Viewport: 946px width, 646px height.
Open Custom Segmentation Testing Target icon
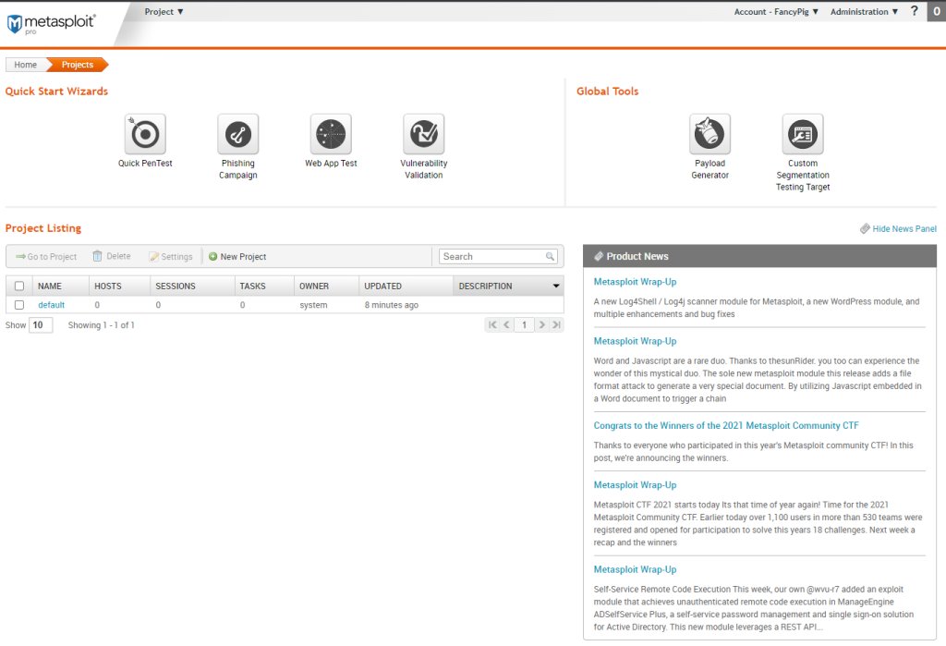coord(803,134)
